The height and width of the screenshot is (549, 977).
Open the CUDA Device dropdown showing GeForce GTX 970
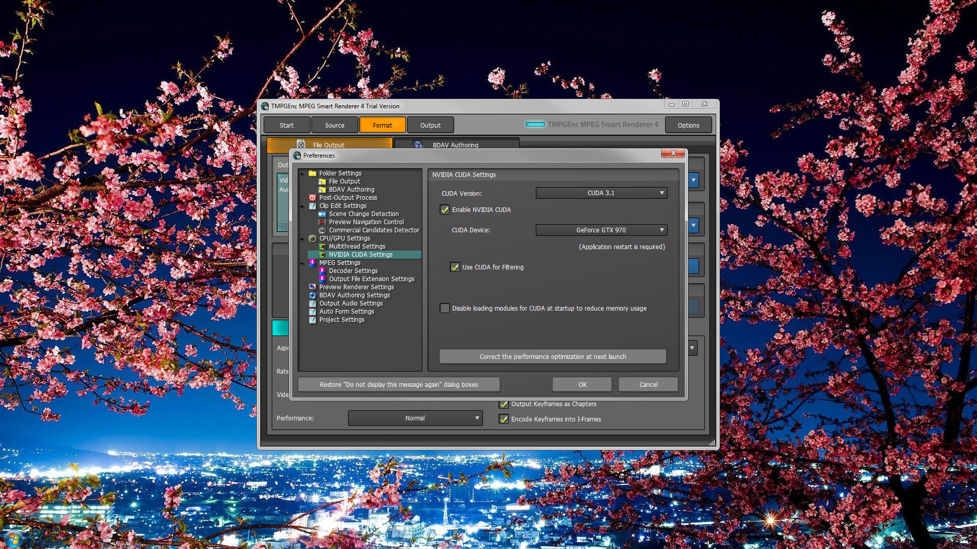601,230
